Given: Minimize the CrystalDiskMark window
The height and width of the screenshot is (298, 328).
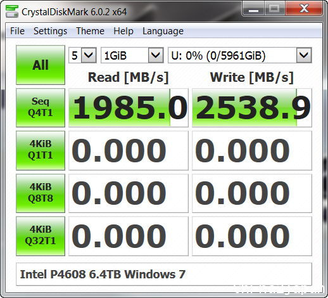Looking at the screenshot, I should (253, 9).
